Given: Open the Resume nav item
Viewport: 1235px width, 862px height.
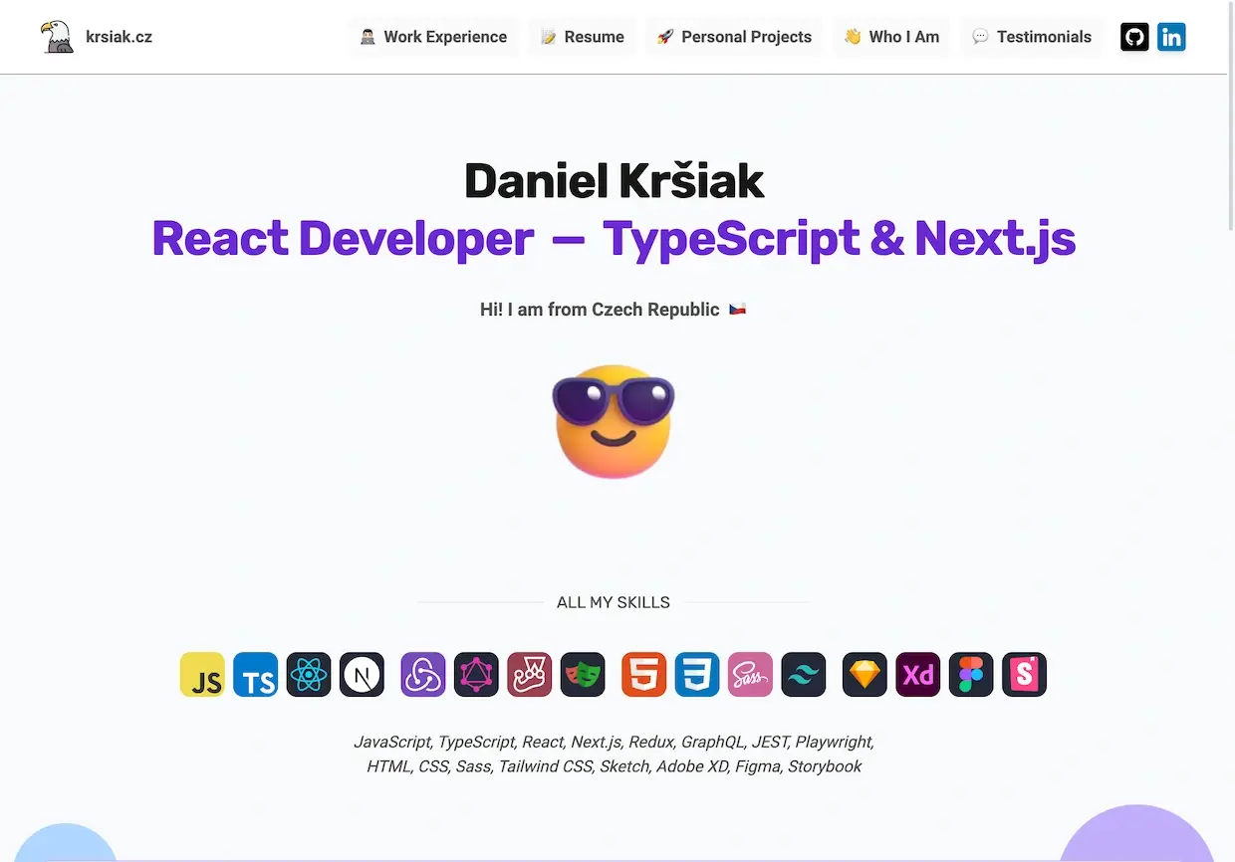Looking at the screenshot, I should [582, 37].
